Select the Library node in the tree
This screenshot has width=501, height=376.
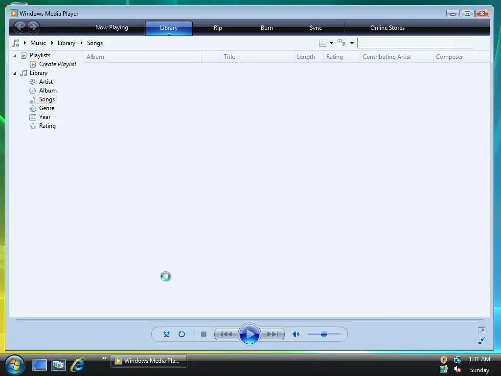point(38,73)
